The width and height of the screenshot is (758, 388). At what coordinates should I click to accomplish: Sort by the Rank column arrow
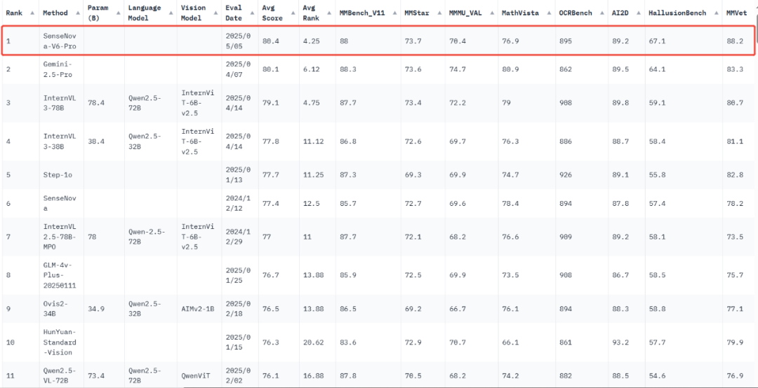coord(32,13)
